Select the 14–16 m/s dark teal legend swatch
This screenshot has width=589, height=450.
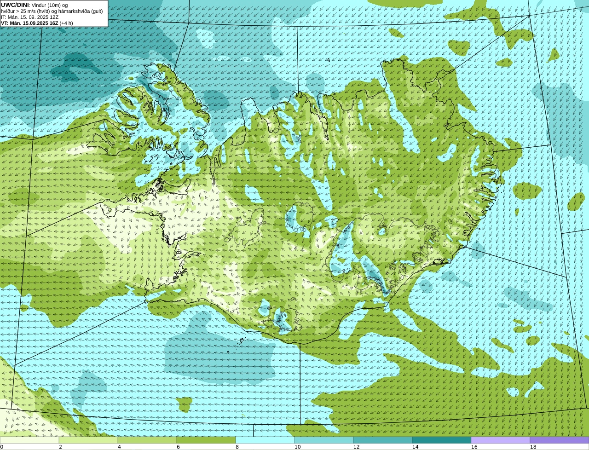[442, 440]
